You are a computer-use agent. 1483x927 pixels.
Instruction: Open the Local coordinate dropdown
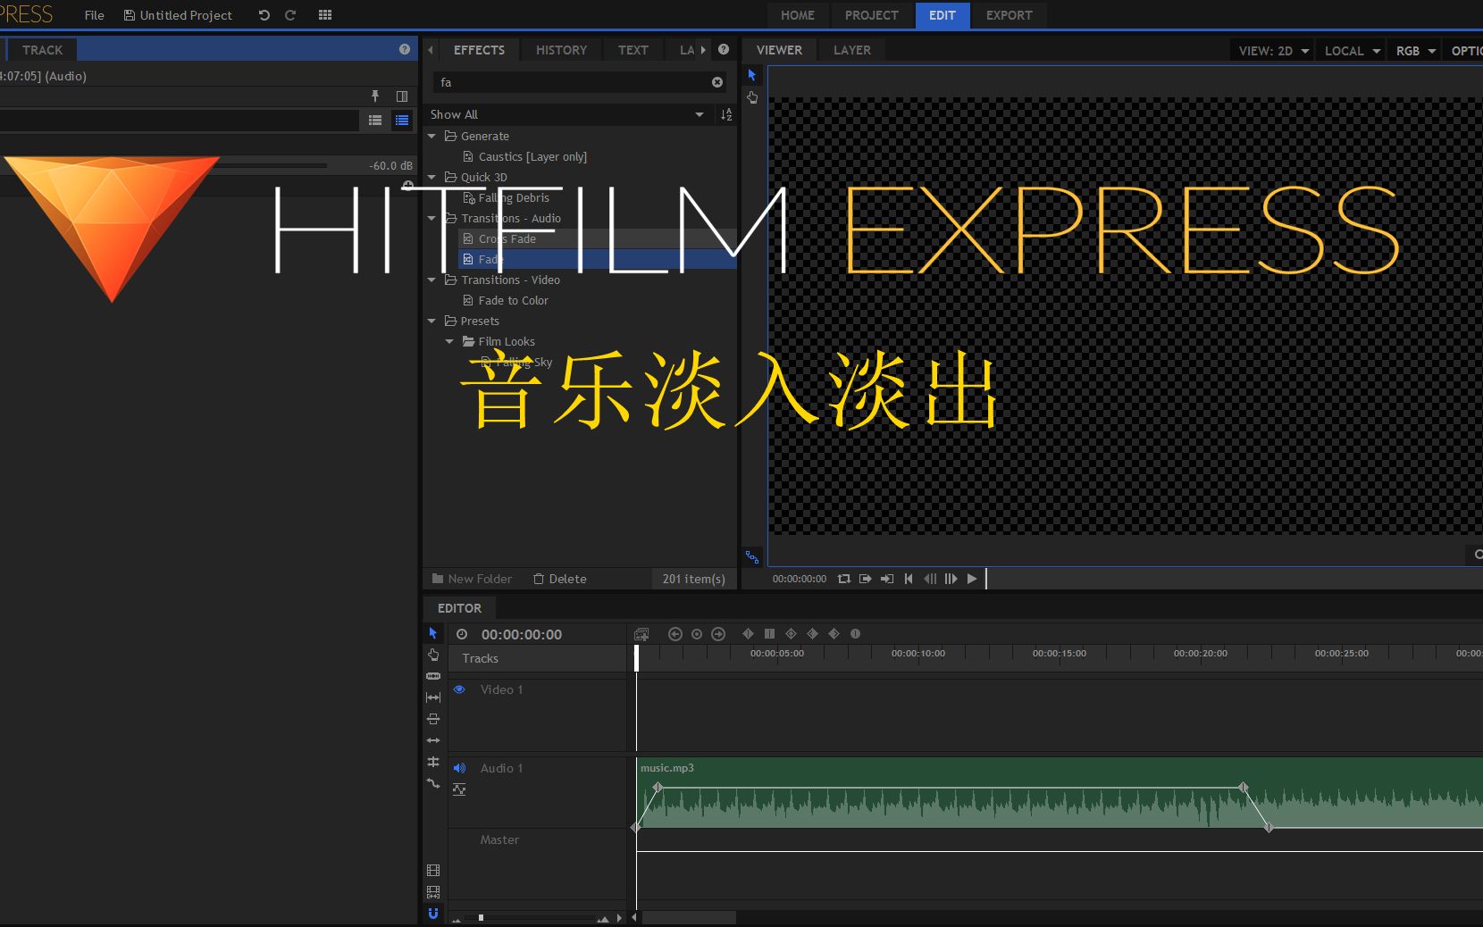1352,51
